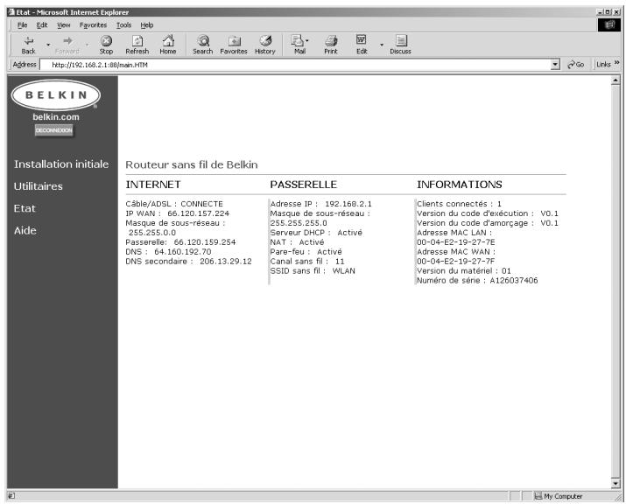Screen dimensions: 626x504
Task: Click the PASSERELLE column heading
Action: pos(304,185)
